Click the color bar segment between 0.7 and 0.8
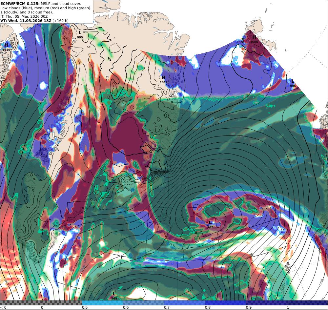 coord(184,303)
